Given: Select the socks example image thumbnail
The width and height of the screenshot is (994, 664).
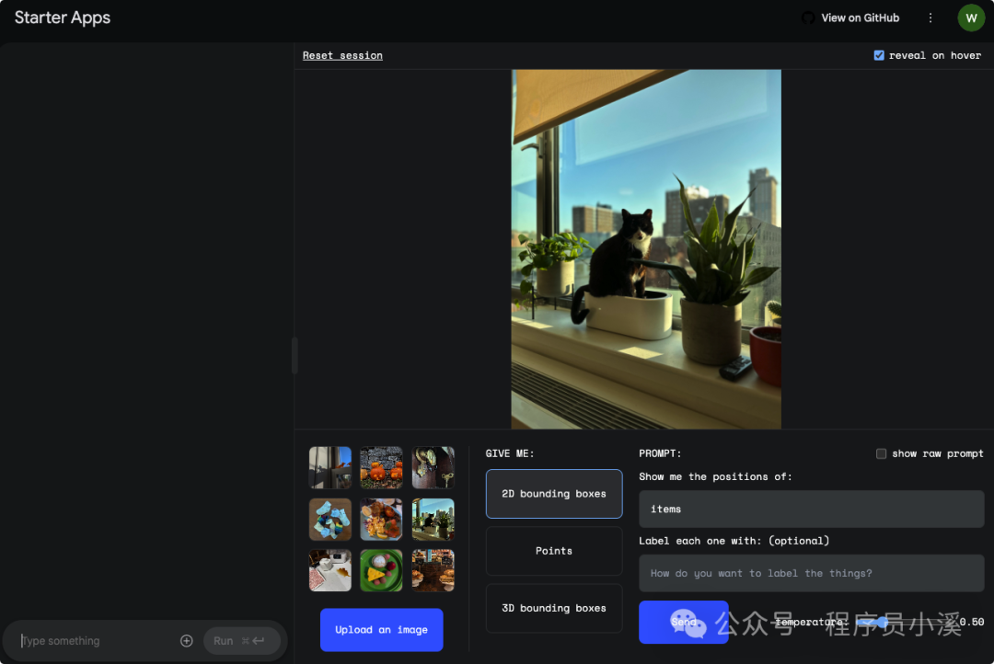Looking at the screenshot, I should [x=329, y=519].
